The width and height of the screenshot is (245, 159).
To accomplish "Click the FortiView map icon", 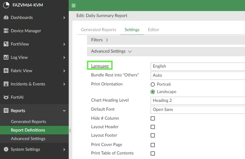I will (6, 44).
